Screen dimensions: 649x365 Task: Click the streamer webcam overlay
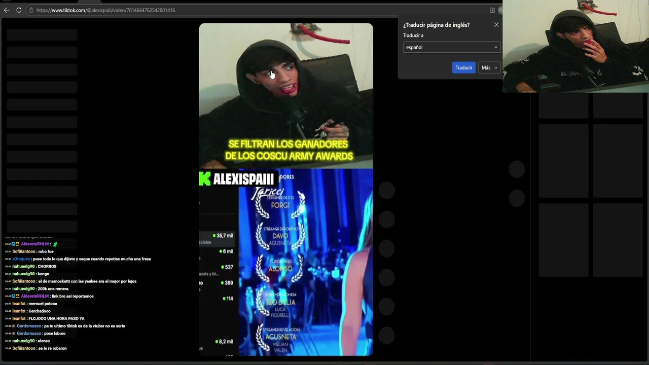tap(575, 46)
